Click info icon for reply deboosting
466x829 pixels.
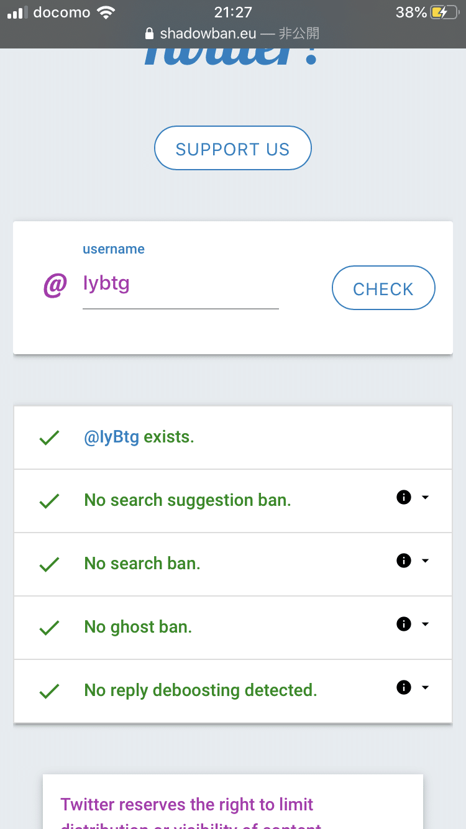(404, 687)
